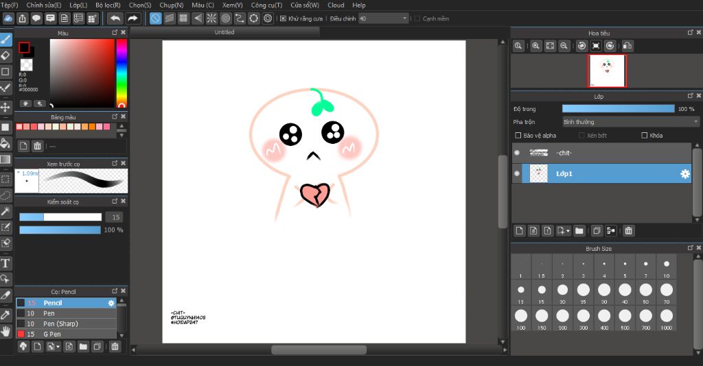The height and width of the screenshot is (366, 703).
Task: Turn snap off in the top toolbar
Action: (x=155, y=19)
